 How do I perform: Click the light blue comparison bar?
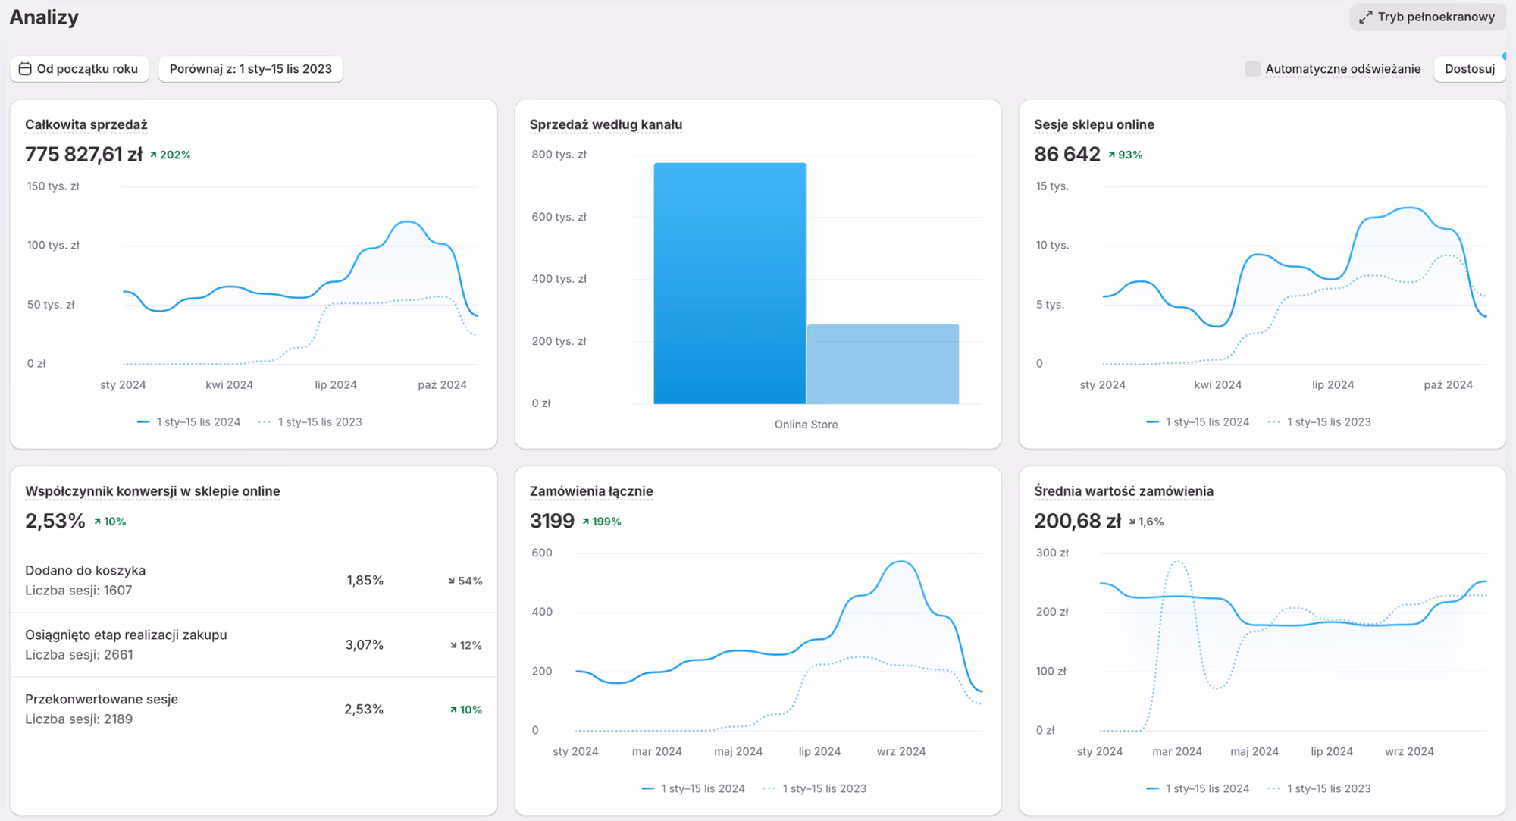(883, 365)
